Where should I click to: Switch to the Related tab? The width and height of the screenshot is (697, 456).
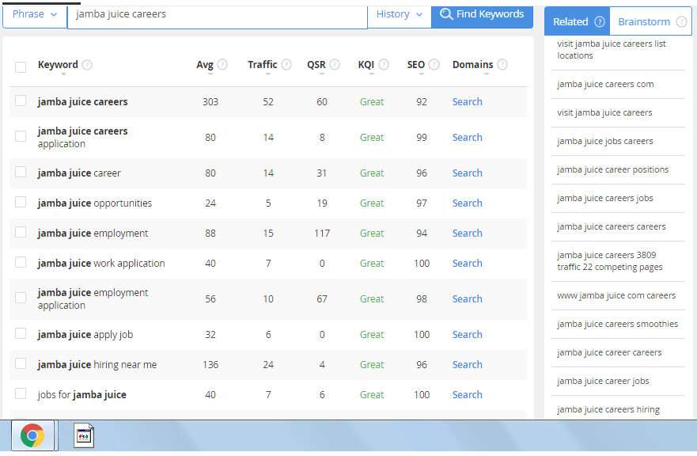pos(577,21)
